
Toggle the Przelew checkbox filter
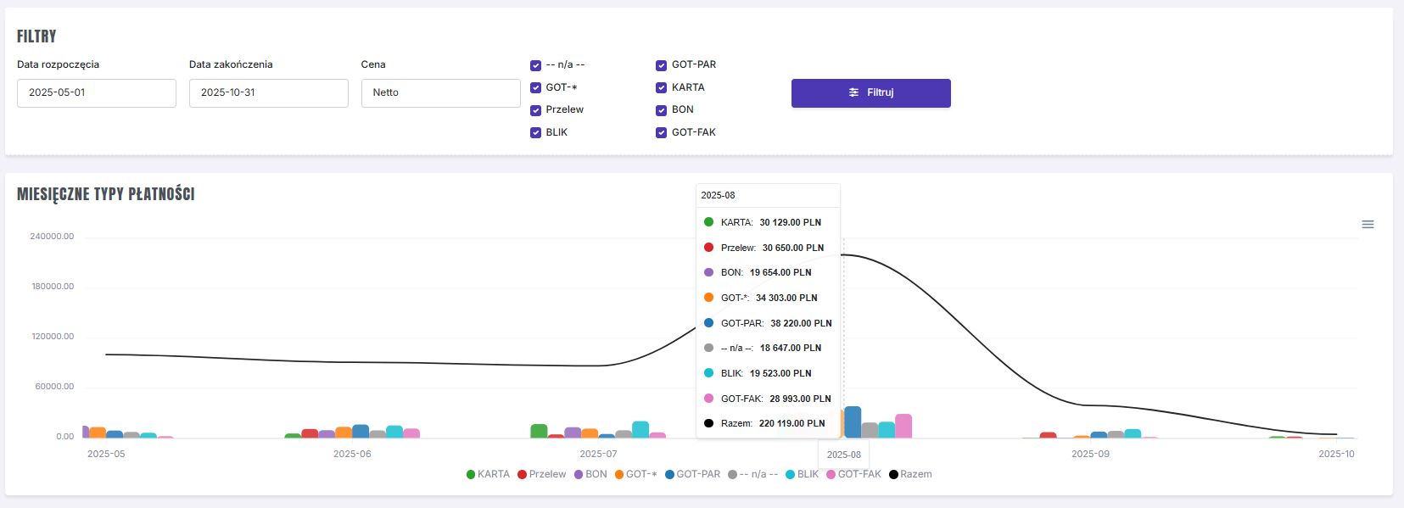click(x=535, y=110)
